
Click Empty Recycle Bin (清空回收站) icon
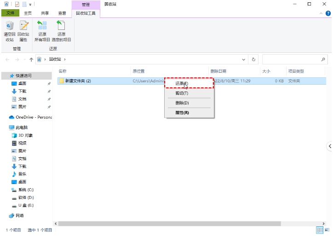point(10,31)
